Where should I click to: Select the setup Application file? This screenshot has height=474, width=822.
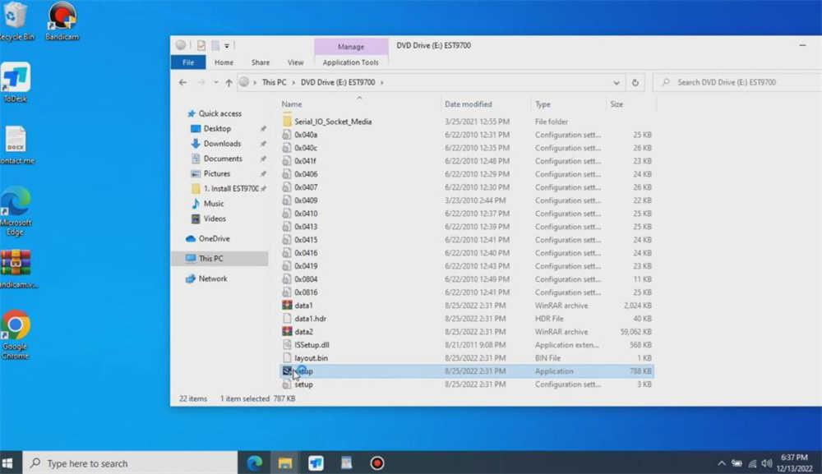tap(467, 370)
